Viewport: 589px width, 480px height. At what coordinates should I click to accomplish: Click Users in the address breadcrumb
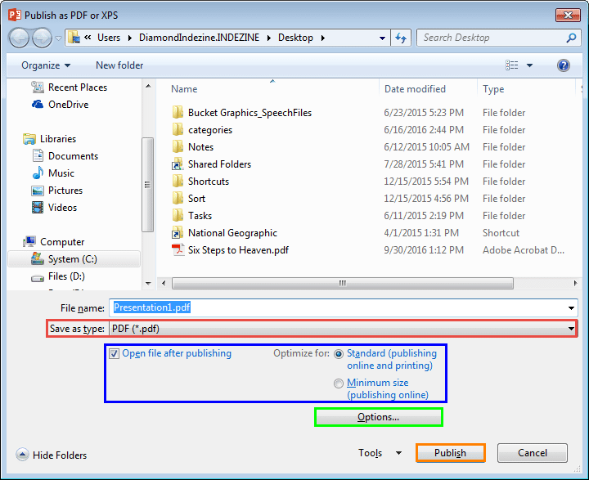click(x=109, y=38)
